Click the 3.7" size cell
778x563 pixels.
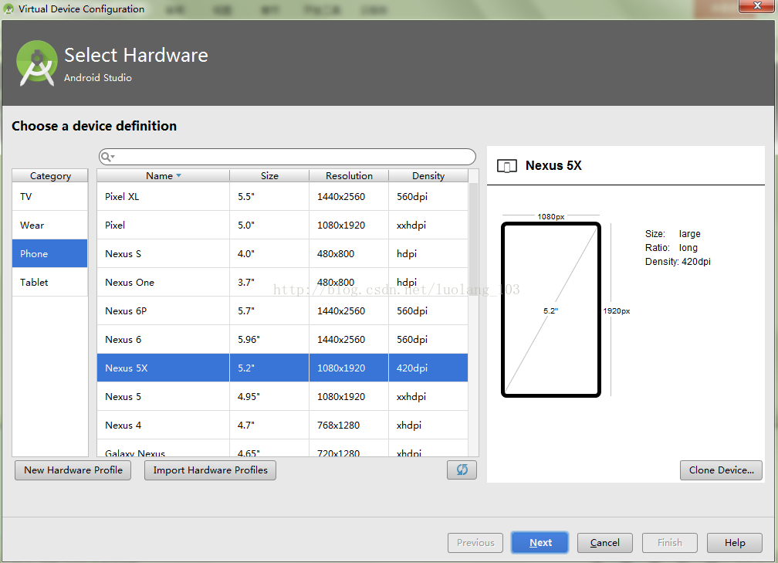(x=269, y=283)
